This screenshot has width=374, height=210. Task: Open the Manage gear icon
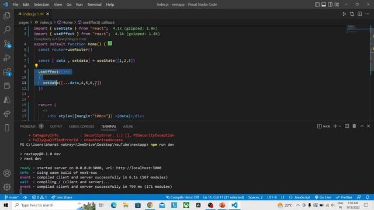[7, 187]
